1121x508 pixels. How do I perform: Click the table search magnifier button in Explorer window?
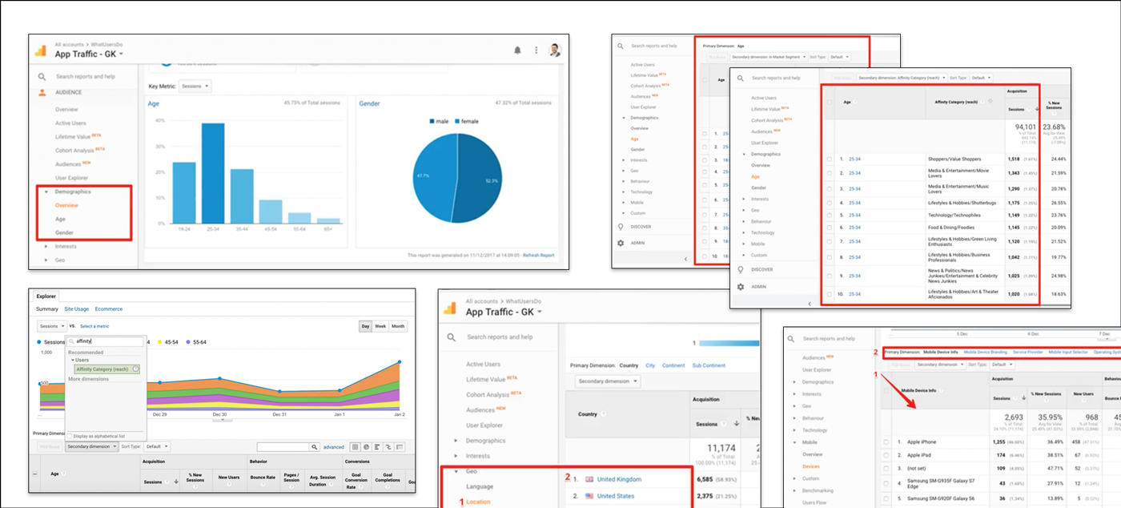pos(315,446)
